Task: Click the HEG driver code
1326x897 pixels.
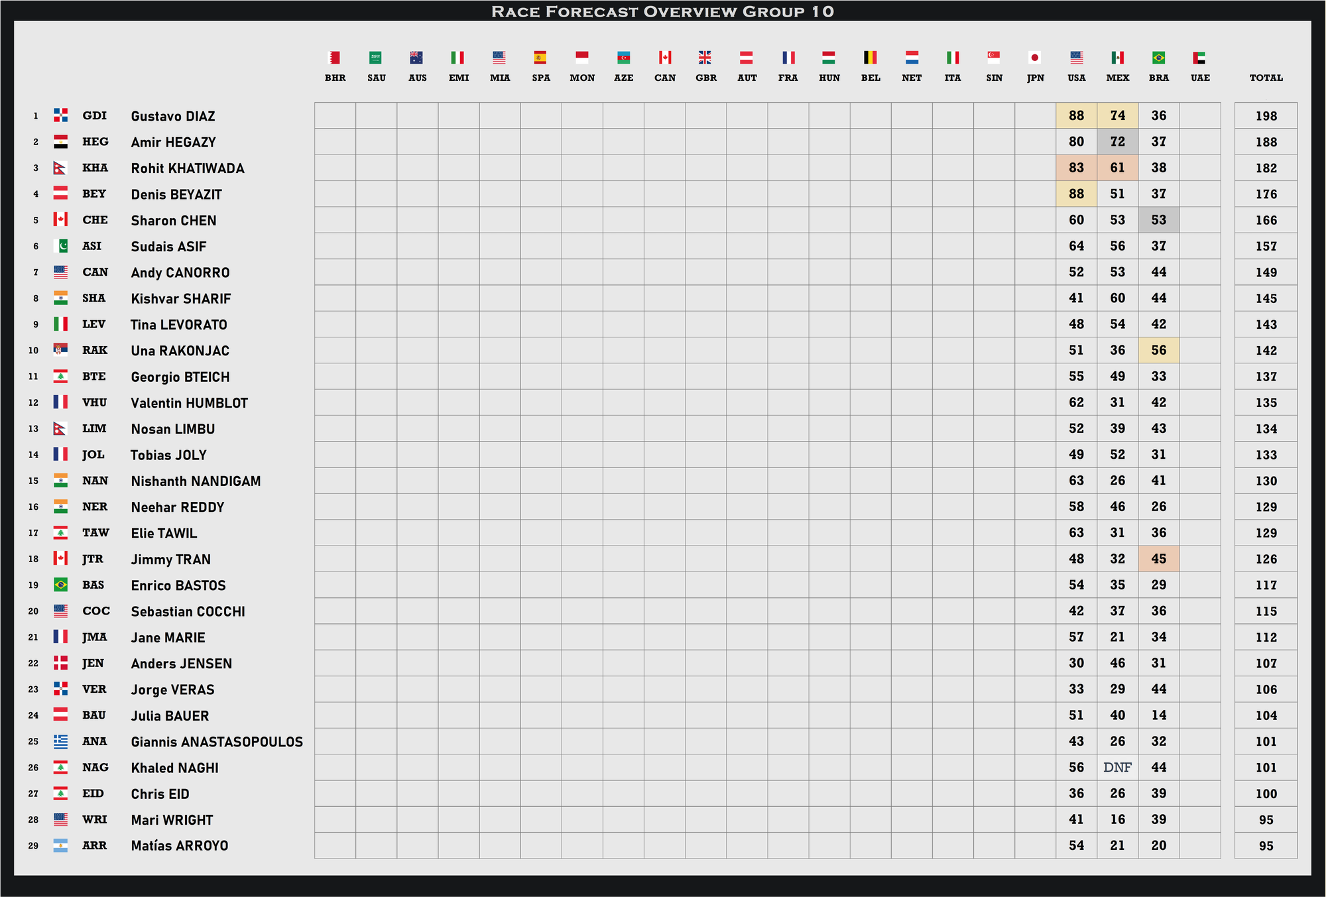Action: 95,142
